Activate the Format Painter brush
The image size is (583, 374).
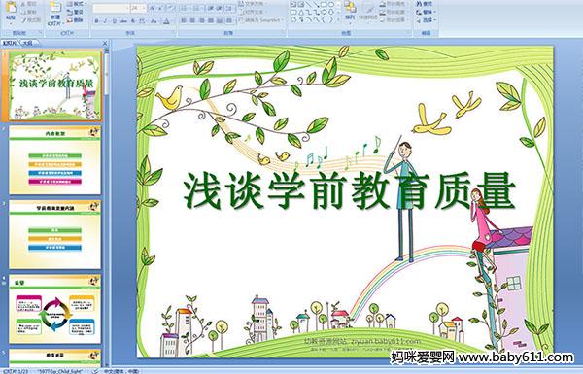[30, 20]
